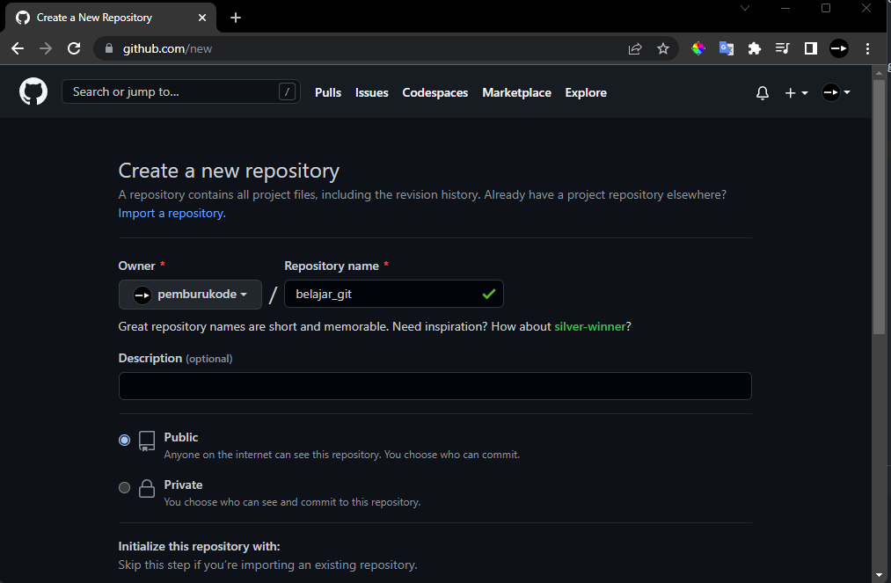Screen dimensions: 891x583
Task: Open Chrome profile avatar in toolbar
Action: point(839,48)
